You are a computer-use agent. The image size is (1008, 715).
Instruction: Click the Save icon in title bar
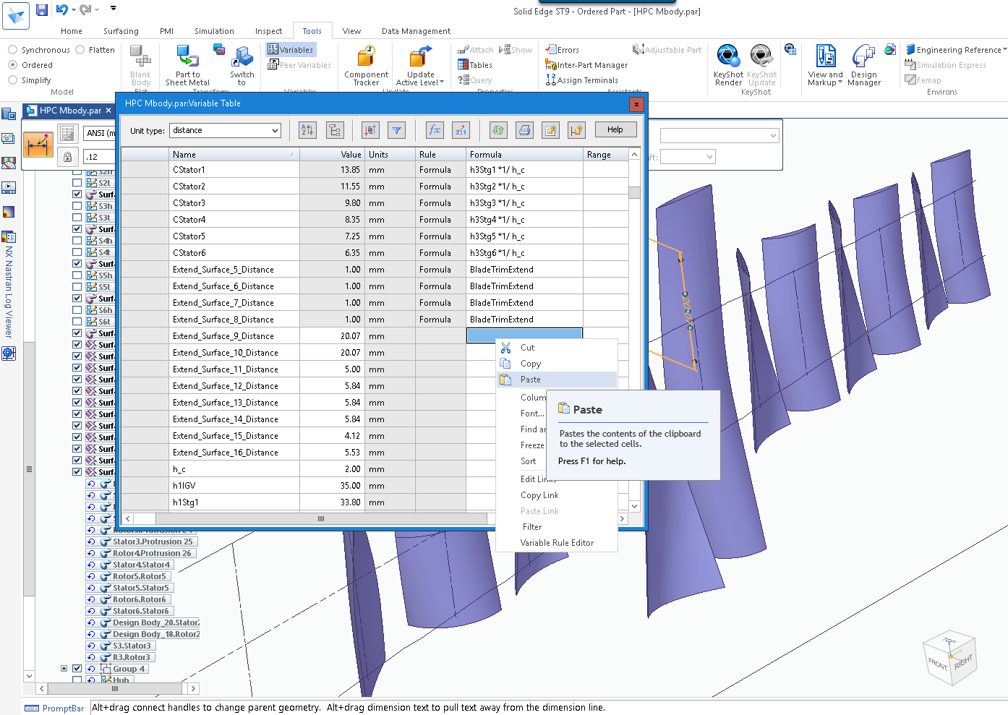[42, 9]
